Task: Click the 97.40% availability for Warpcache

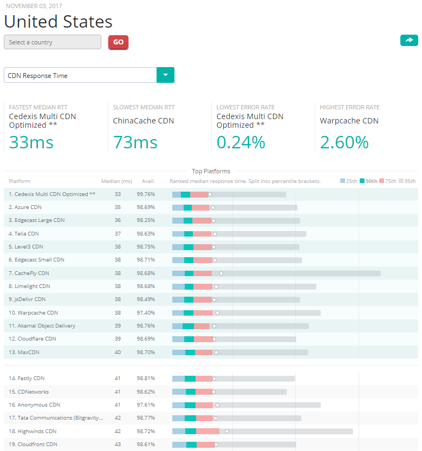Action: (146, 312)
